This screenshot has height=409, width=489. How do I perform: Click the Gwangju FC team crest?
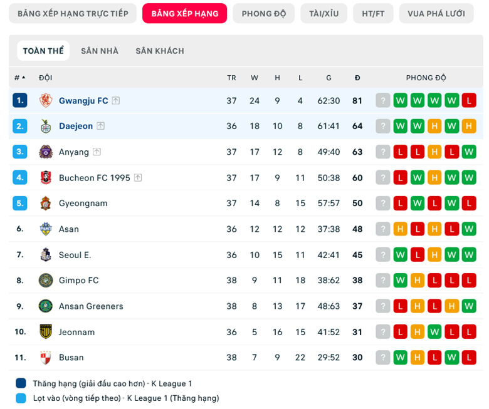coord(46,101)
